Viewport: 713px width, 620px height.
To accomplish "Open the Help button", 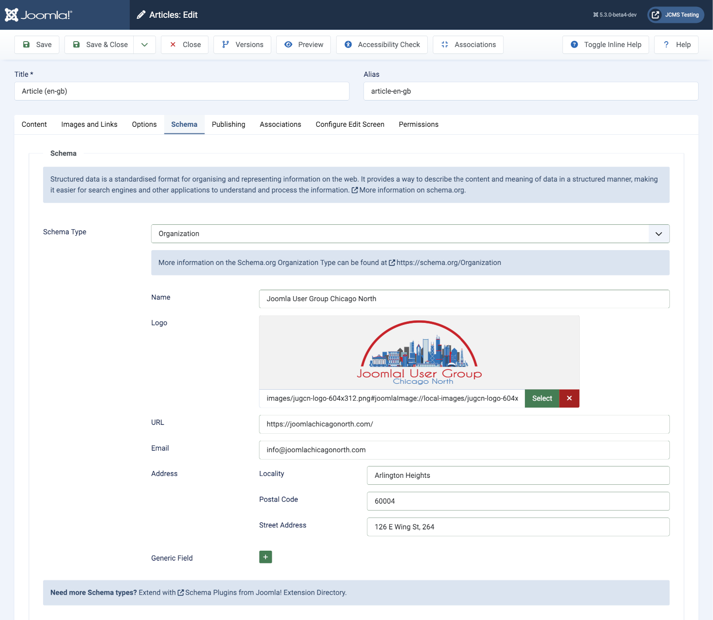I will pyautogui.click(x=676, y=45).
